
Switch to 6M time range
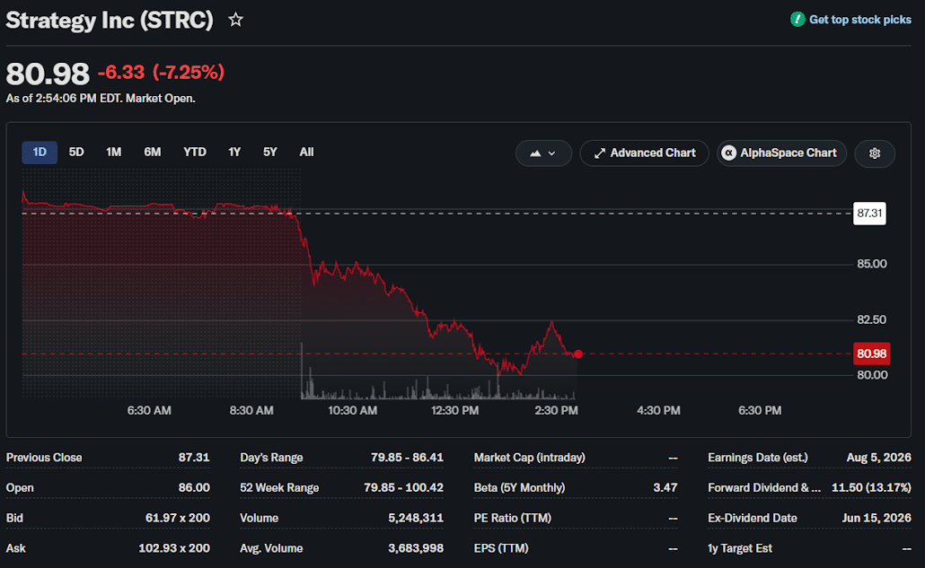(x=152, y=152)
